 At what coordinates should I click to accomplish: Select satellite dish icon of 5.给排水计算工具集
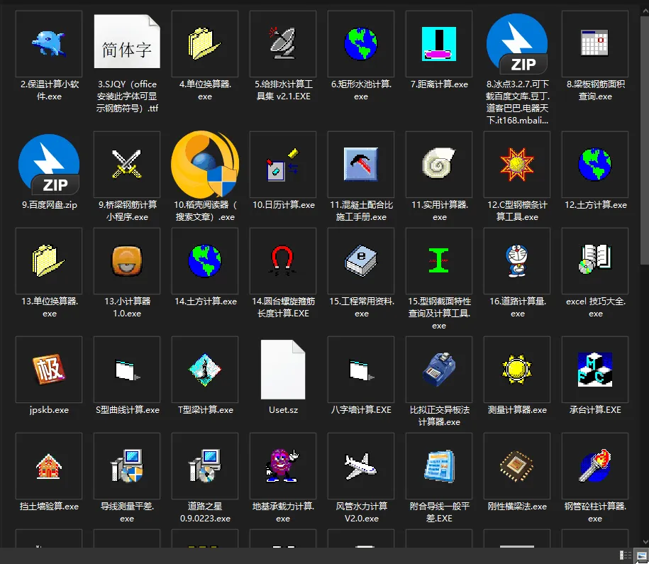coord(283,43)
